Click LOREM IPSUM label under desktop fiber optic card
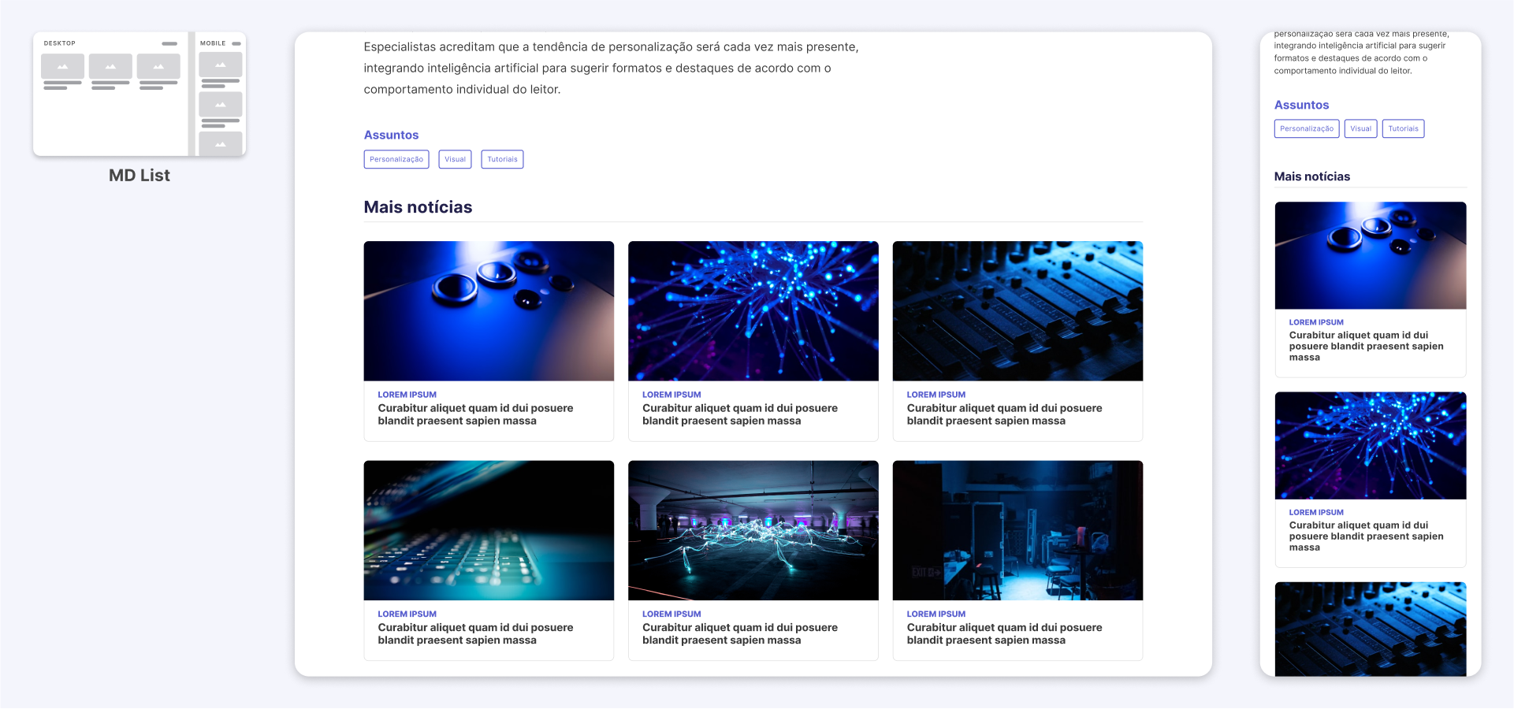The height and width of the screenshot is (709, 1514). pyautogui.click(x=671, y=395)
